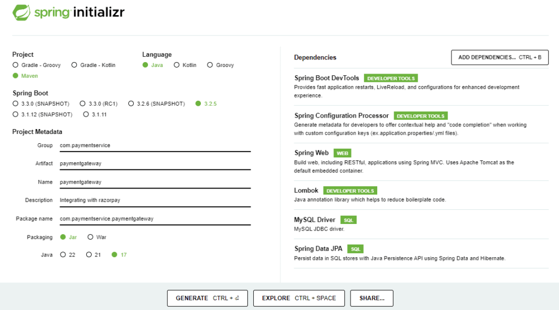559x310 pixels.
Task: Select Spring Boot 3.3.0 (SNAPSHOT) version
Action: (16, 104)
